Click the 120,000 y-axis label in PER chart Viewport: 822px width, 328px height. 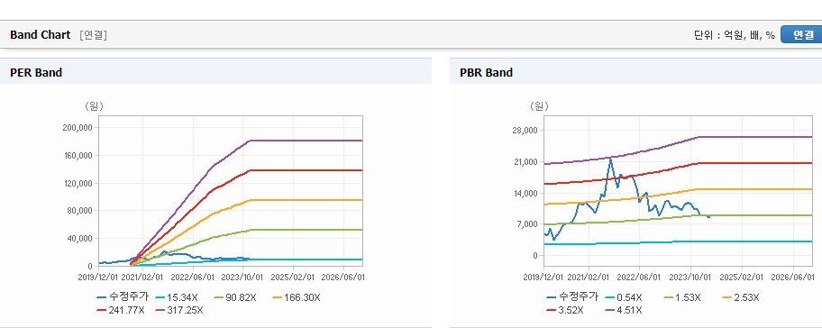point(78,184)
